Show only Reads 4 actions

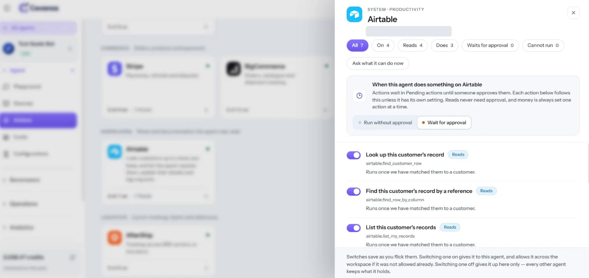pos(413,45)
